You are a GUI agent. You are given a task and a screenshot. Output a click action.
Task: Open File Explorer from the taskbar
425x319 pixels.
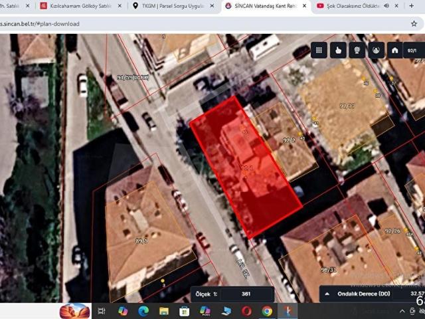[x=164, y=311]
